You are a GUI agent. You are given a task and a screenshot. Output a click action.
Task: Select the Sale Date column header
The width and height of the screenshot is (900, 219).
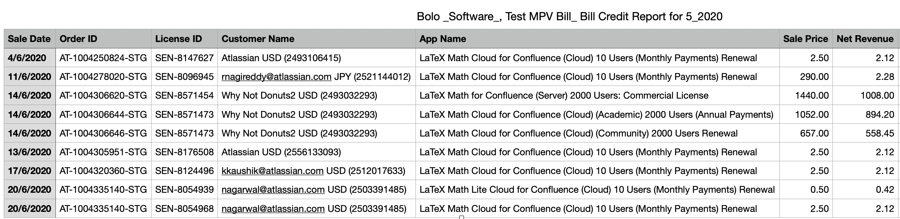[29, 39]
